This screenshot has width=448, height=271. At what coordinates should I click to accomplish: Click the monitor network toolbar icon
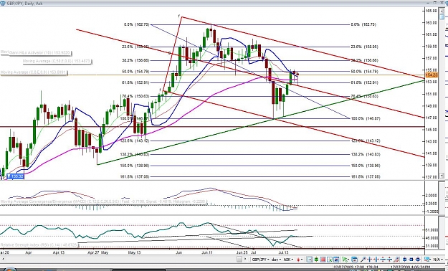(x=427, y=260)
